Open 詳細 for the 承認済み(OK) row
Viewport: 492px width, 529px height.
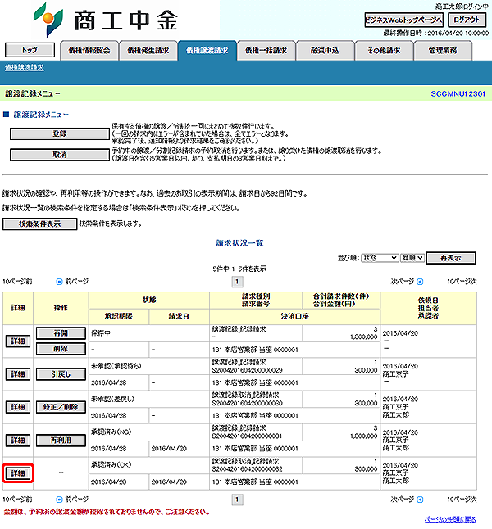pos(18,473)
